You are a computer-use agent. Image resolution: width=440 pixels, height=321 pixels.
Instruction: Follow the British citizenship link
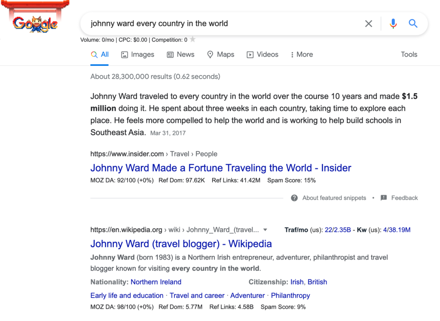(x=317, y=282)
